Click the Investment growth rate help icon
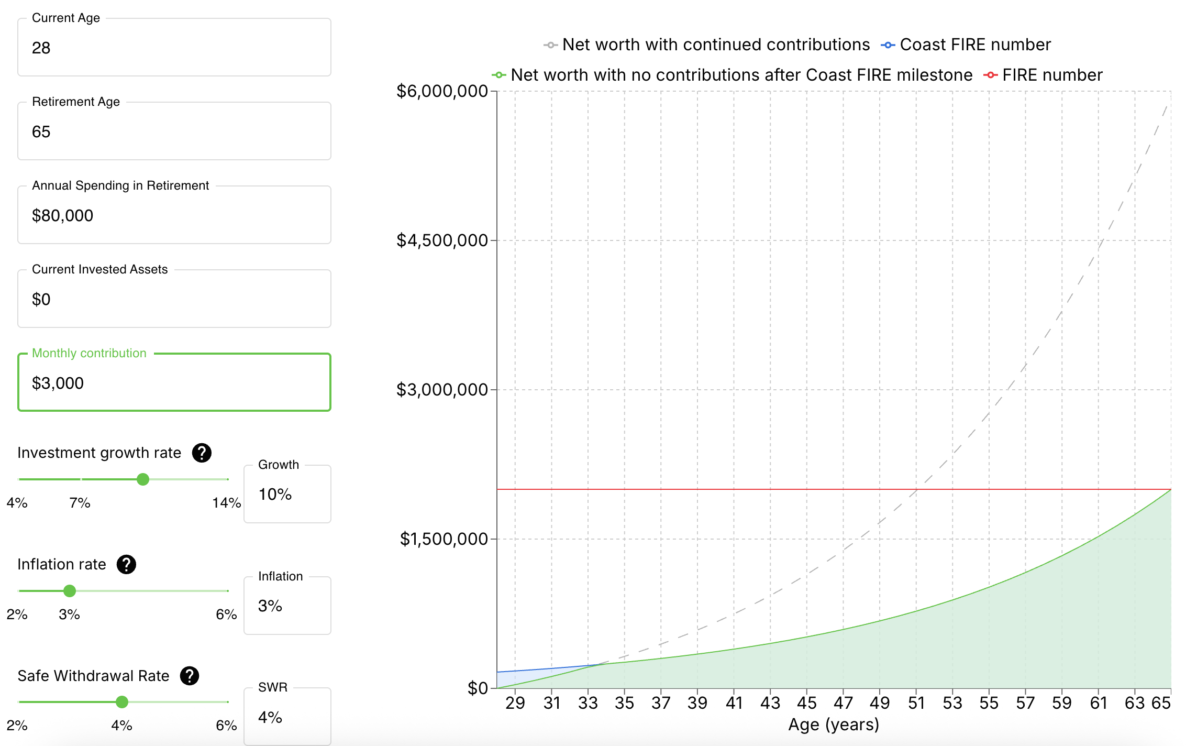The image size is (1186, 746). 202,453
